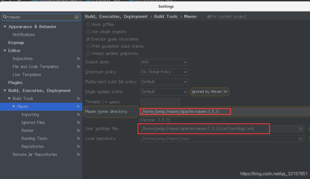Screen dimensions: 310x179
Task: Click inside the Threads input field
Action: click(160, 102)
